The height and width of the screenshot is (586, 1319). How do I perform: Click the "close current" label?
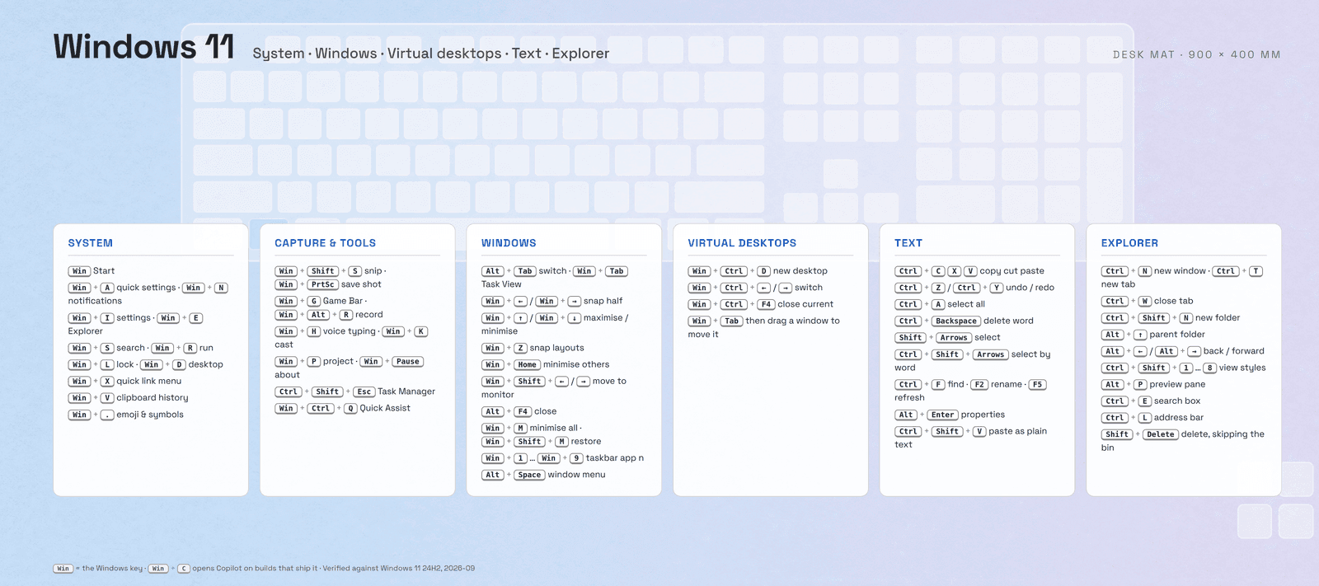(x=805, y=304)
